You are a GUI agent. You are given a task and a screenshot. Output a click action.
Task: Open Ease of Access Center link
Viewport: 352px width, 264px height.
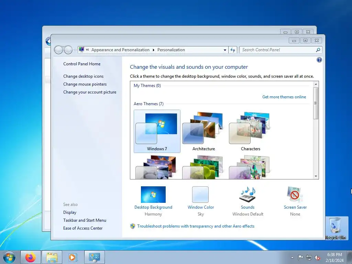pos(82,228)
